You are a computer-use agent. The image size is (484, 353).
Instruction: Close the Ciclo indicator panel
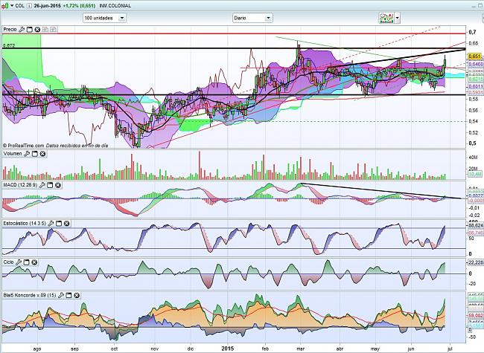coord(35,262)
